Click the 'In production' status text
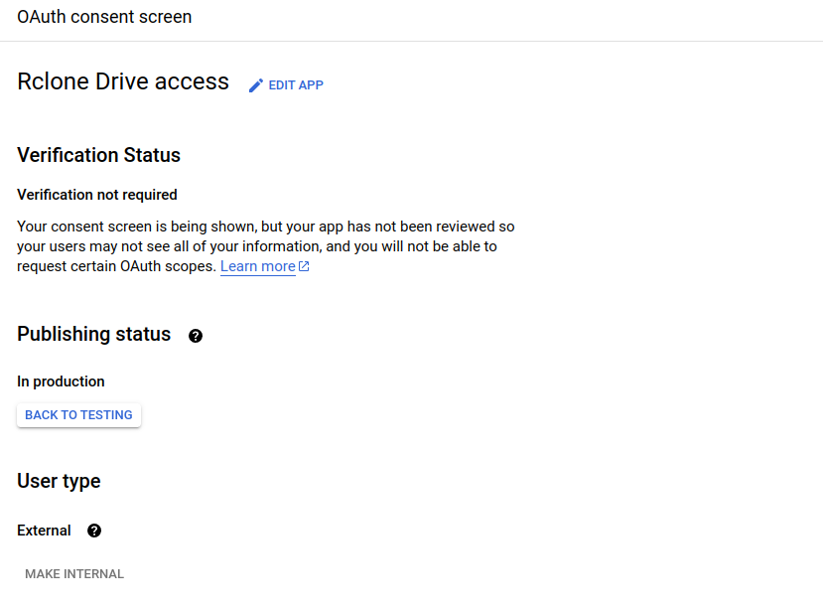The image size is (823, 609). [61, 381]
